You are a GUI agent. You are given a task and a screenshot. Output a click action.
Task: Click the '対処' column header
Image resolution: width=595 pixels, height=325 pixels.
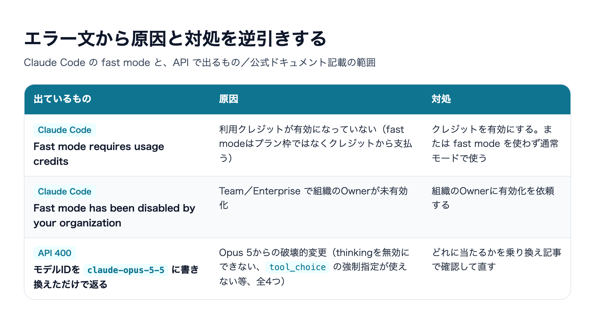point(441,99)
